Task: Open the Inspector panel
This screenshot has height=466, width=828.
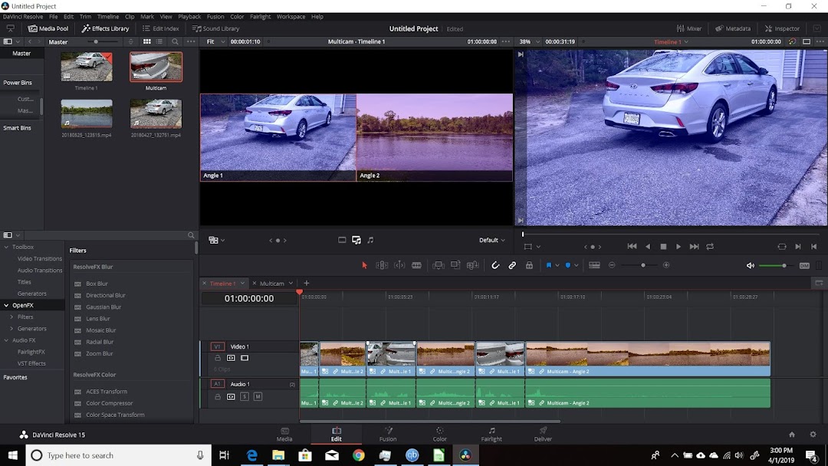Action: 782,28
